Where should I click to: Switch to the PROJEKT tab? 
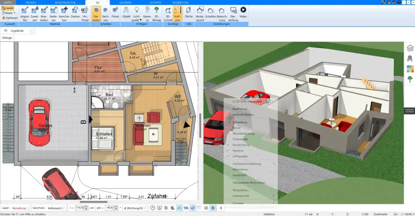(31, 2)
